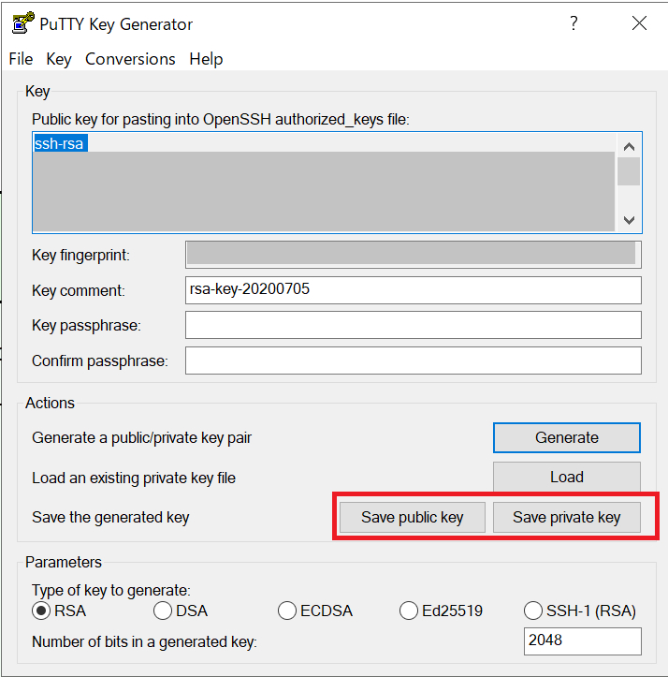The height and width of the screenshot is (677, 668).
Task: Click the Confirm passphrase field
Action: [413, 361]
